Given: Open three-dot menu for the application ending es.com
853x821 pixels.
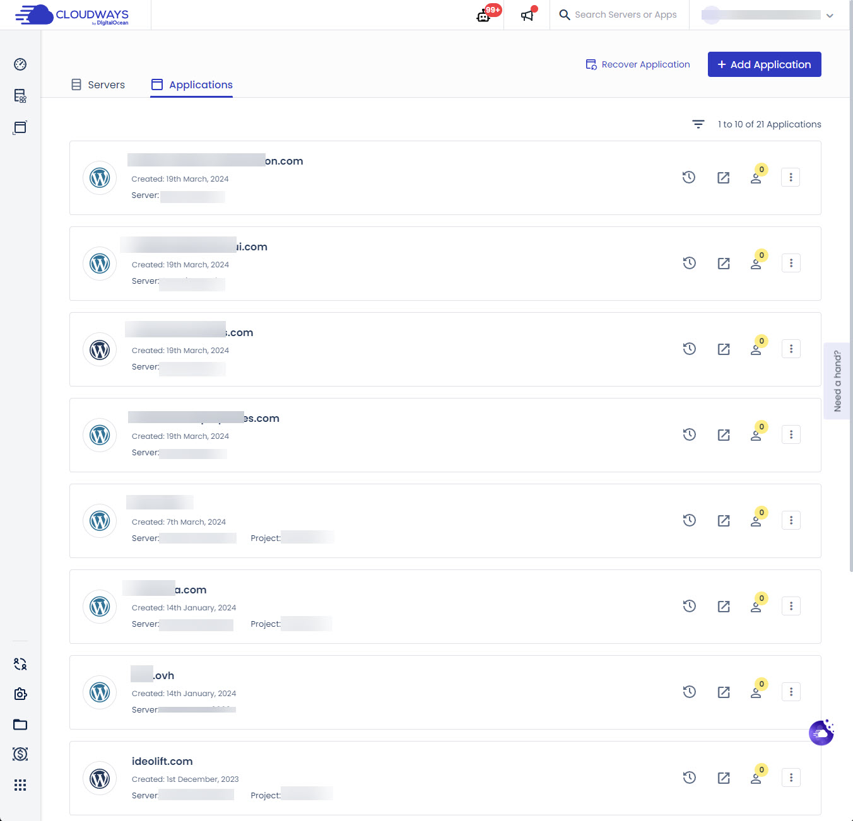Looking at the screenshot, I should [791, 434].
